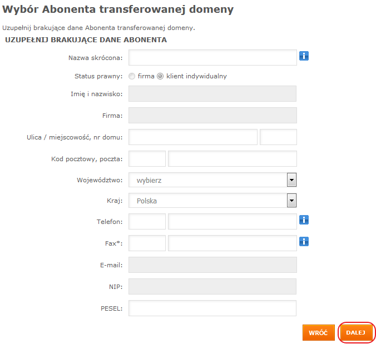Click the poczta city input field
This screenshot has width=376, height=344.
232,158
